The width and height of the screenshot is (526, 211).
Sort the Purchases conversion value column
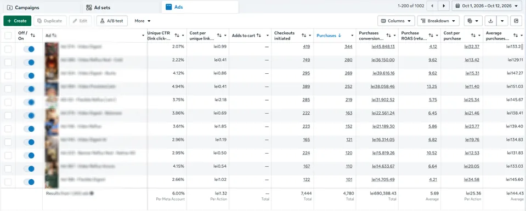click(x=388, y=36)
